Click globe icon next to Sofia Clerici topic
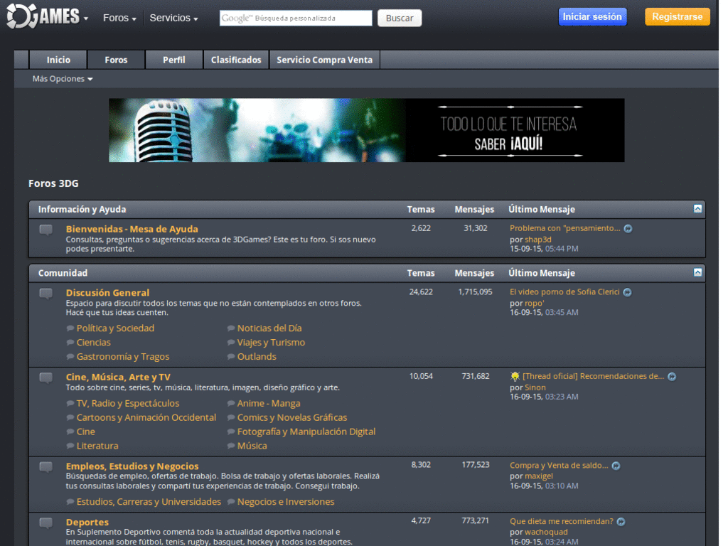Screen dimensions: 728x546 [626, 292]
